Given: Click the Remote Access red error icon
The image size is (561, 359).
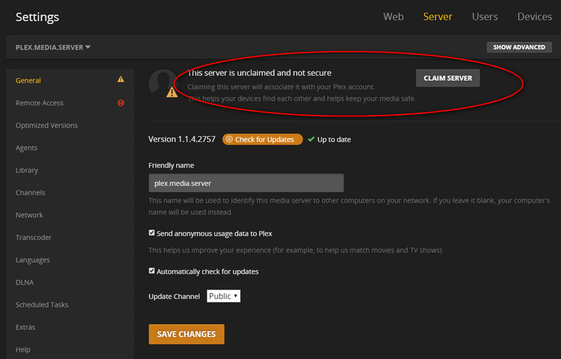Looking at the screenshot, I should coord(121,103).
